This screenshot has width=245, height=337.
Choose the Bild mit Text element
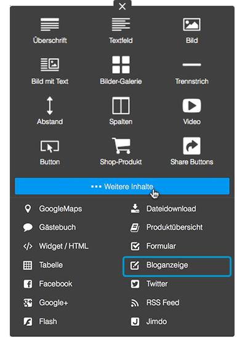tap(50, 71)
